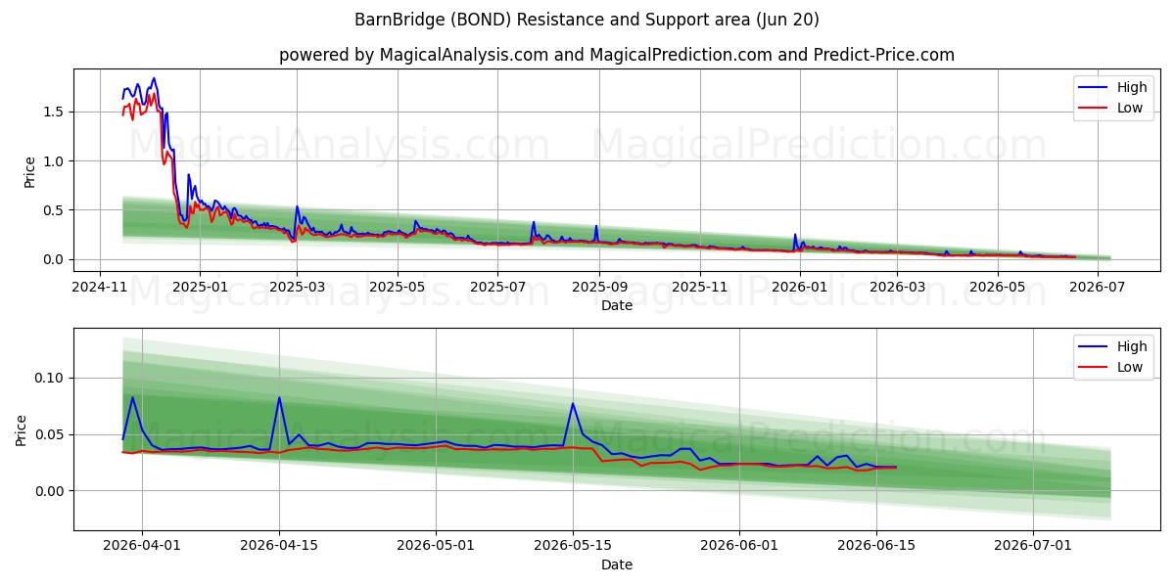Click the lower chart's 'Price' y-axis label
The image size is (1175, 587).
click(22, 429)
